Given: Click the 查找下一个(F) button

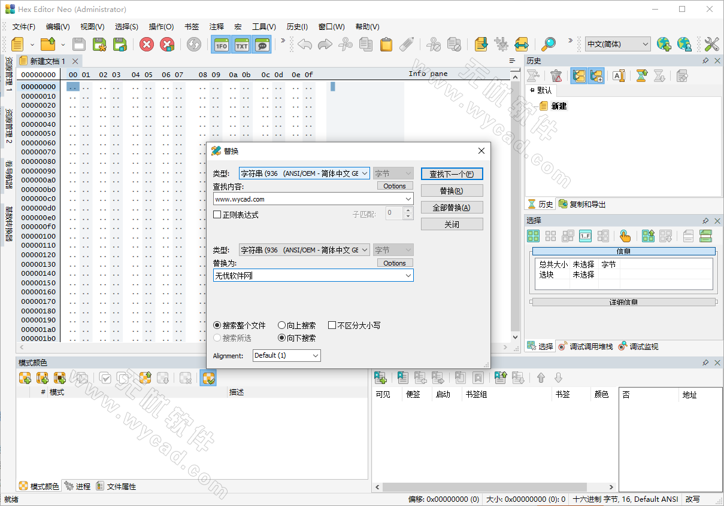Looking at the screenshot, I should coord(452,173).
